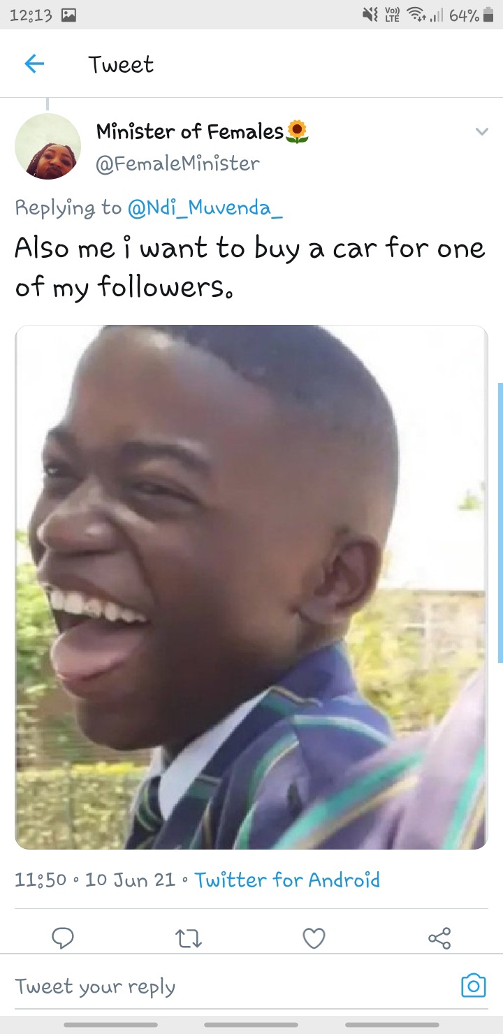This screenshot has height=1034, width=503.
Task: Tap the retweet icon
Action: coord(189,939)
